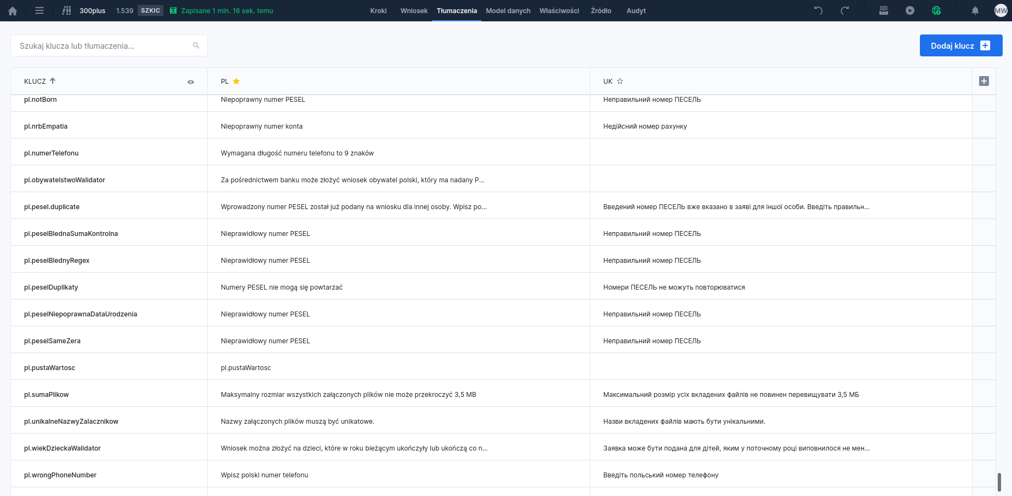Click the SZKIC status badge
This screenshot has width=1012, height=496.
150,10
